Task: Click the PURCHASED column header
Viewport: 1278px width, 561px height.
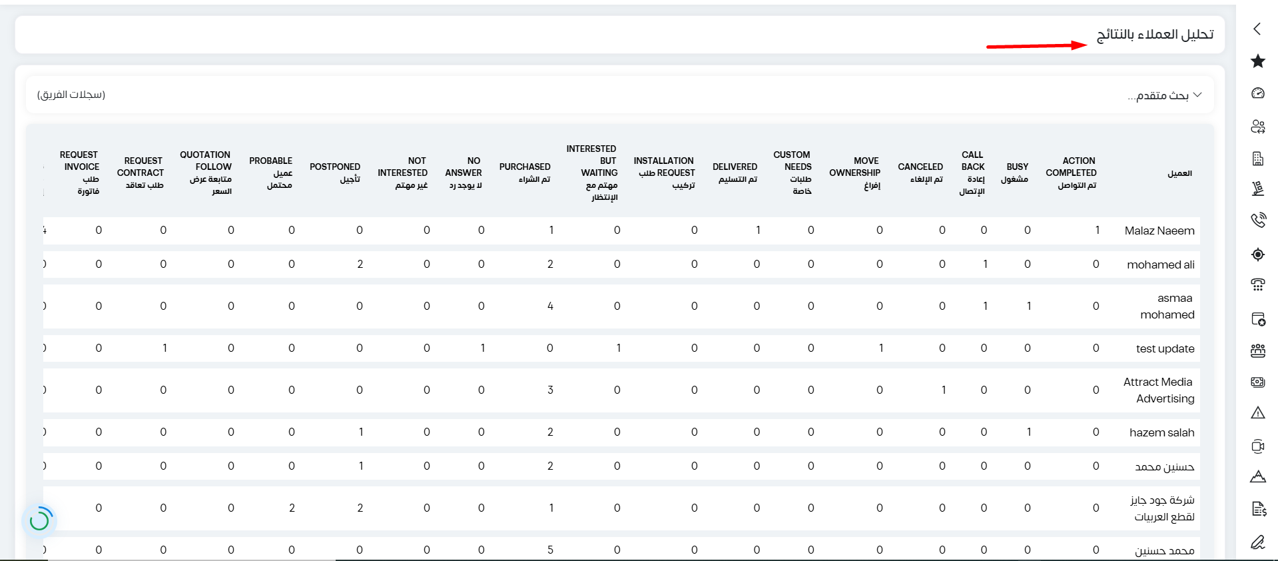Action: pos(525,173)
